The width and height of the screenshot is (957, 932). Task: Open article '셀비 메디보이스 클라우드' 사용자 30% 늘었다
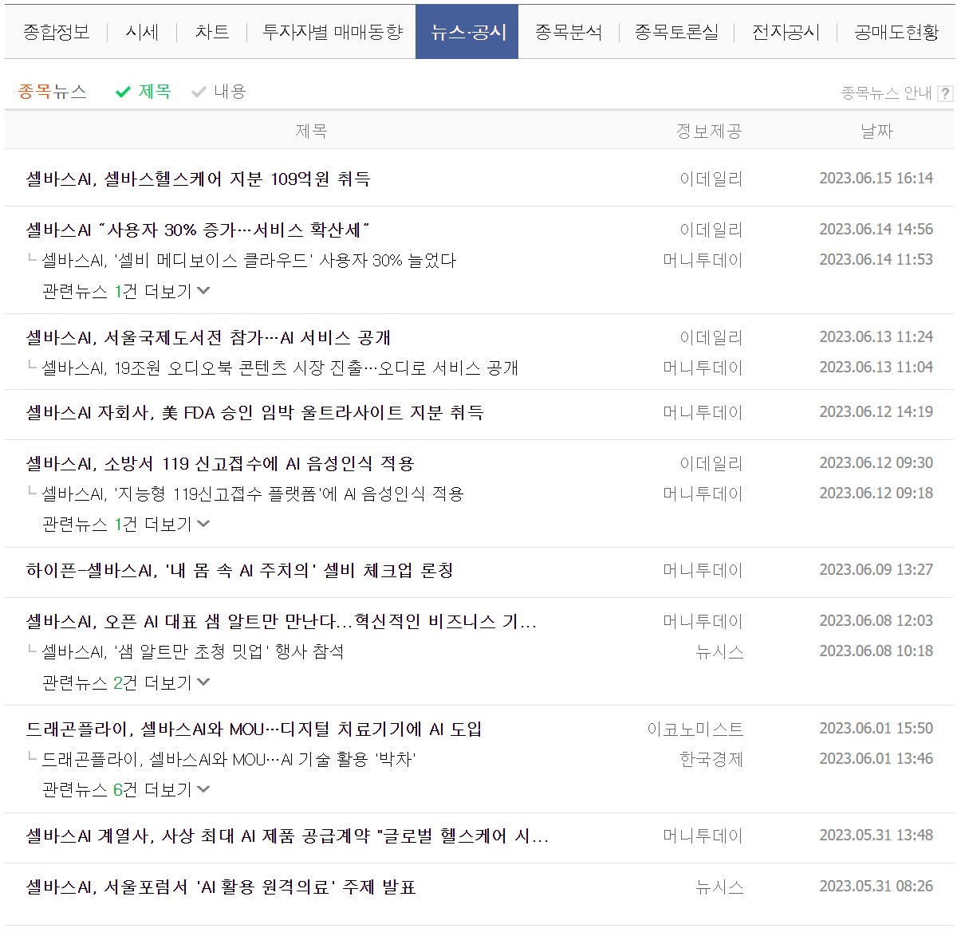click(249, 260)
